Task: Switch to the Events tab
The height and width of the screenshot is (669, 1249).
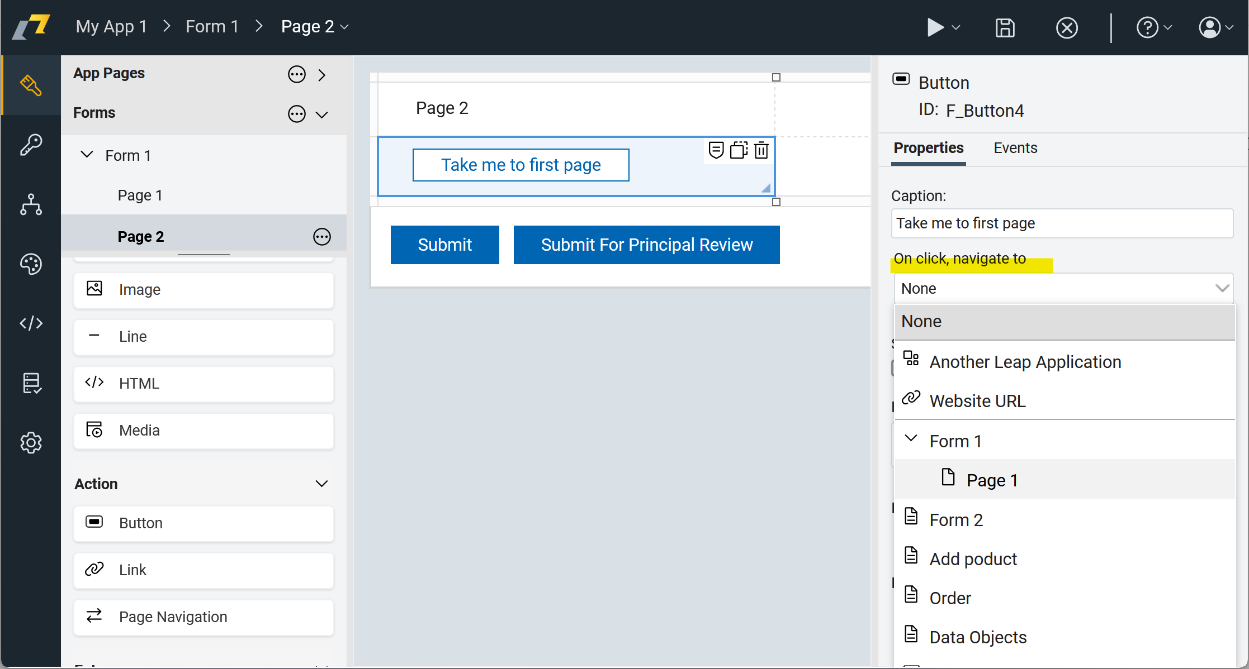Action: [x=1015, y=148]
